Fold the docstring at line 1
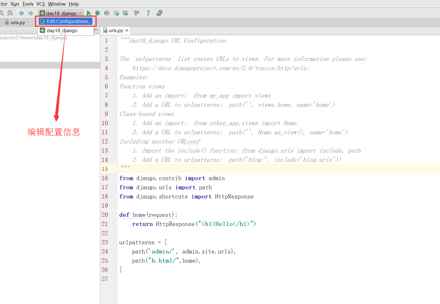440x304 pixels. click(117, 41)
